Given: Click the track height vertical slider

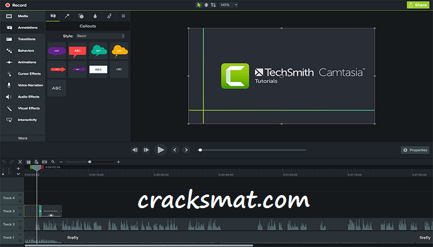Looking at the screenshot, I should pos(3,171).
